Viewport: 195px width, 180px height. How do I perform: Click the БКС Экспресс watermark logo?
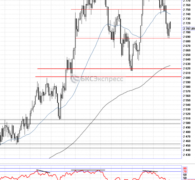tap(97, 79)
